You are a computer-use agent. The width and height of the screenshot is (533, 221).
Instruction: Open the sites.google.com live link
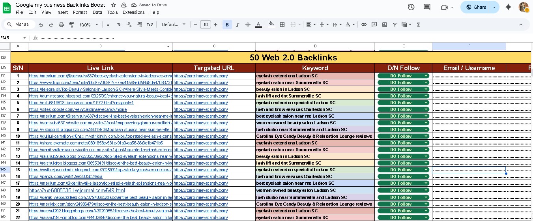[78, 109]
